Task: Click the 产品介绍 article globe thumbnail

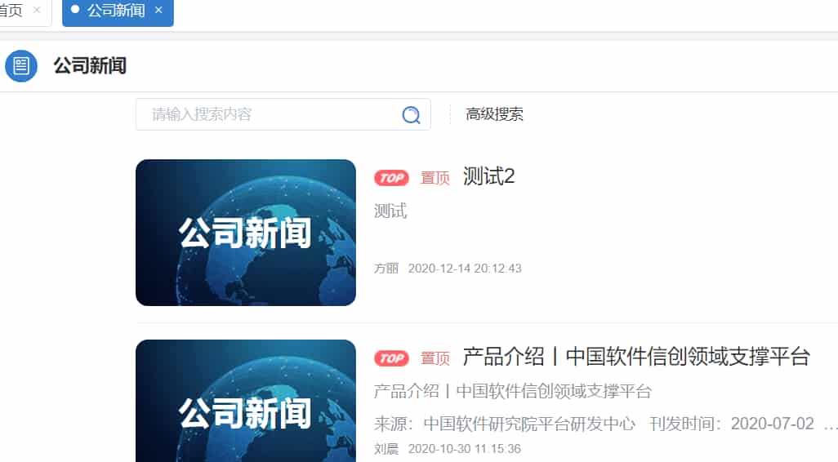Action: (246, 401)
